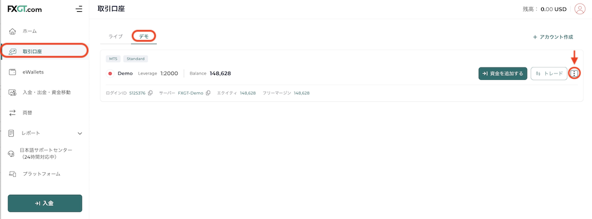Expand the レポート menu chevron
592x219 pixels.
pyautogui.click(x=80, y=133)
